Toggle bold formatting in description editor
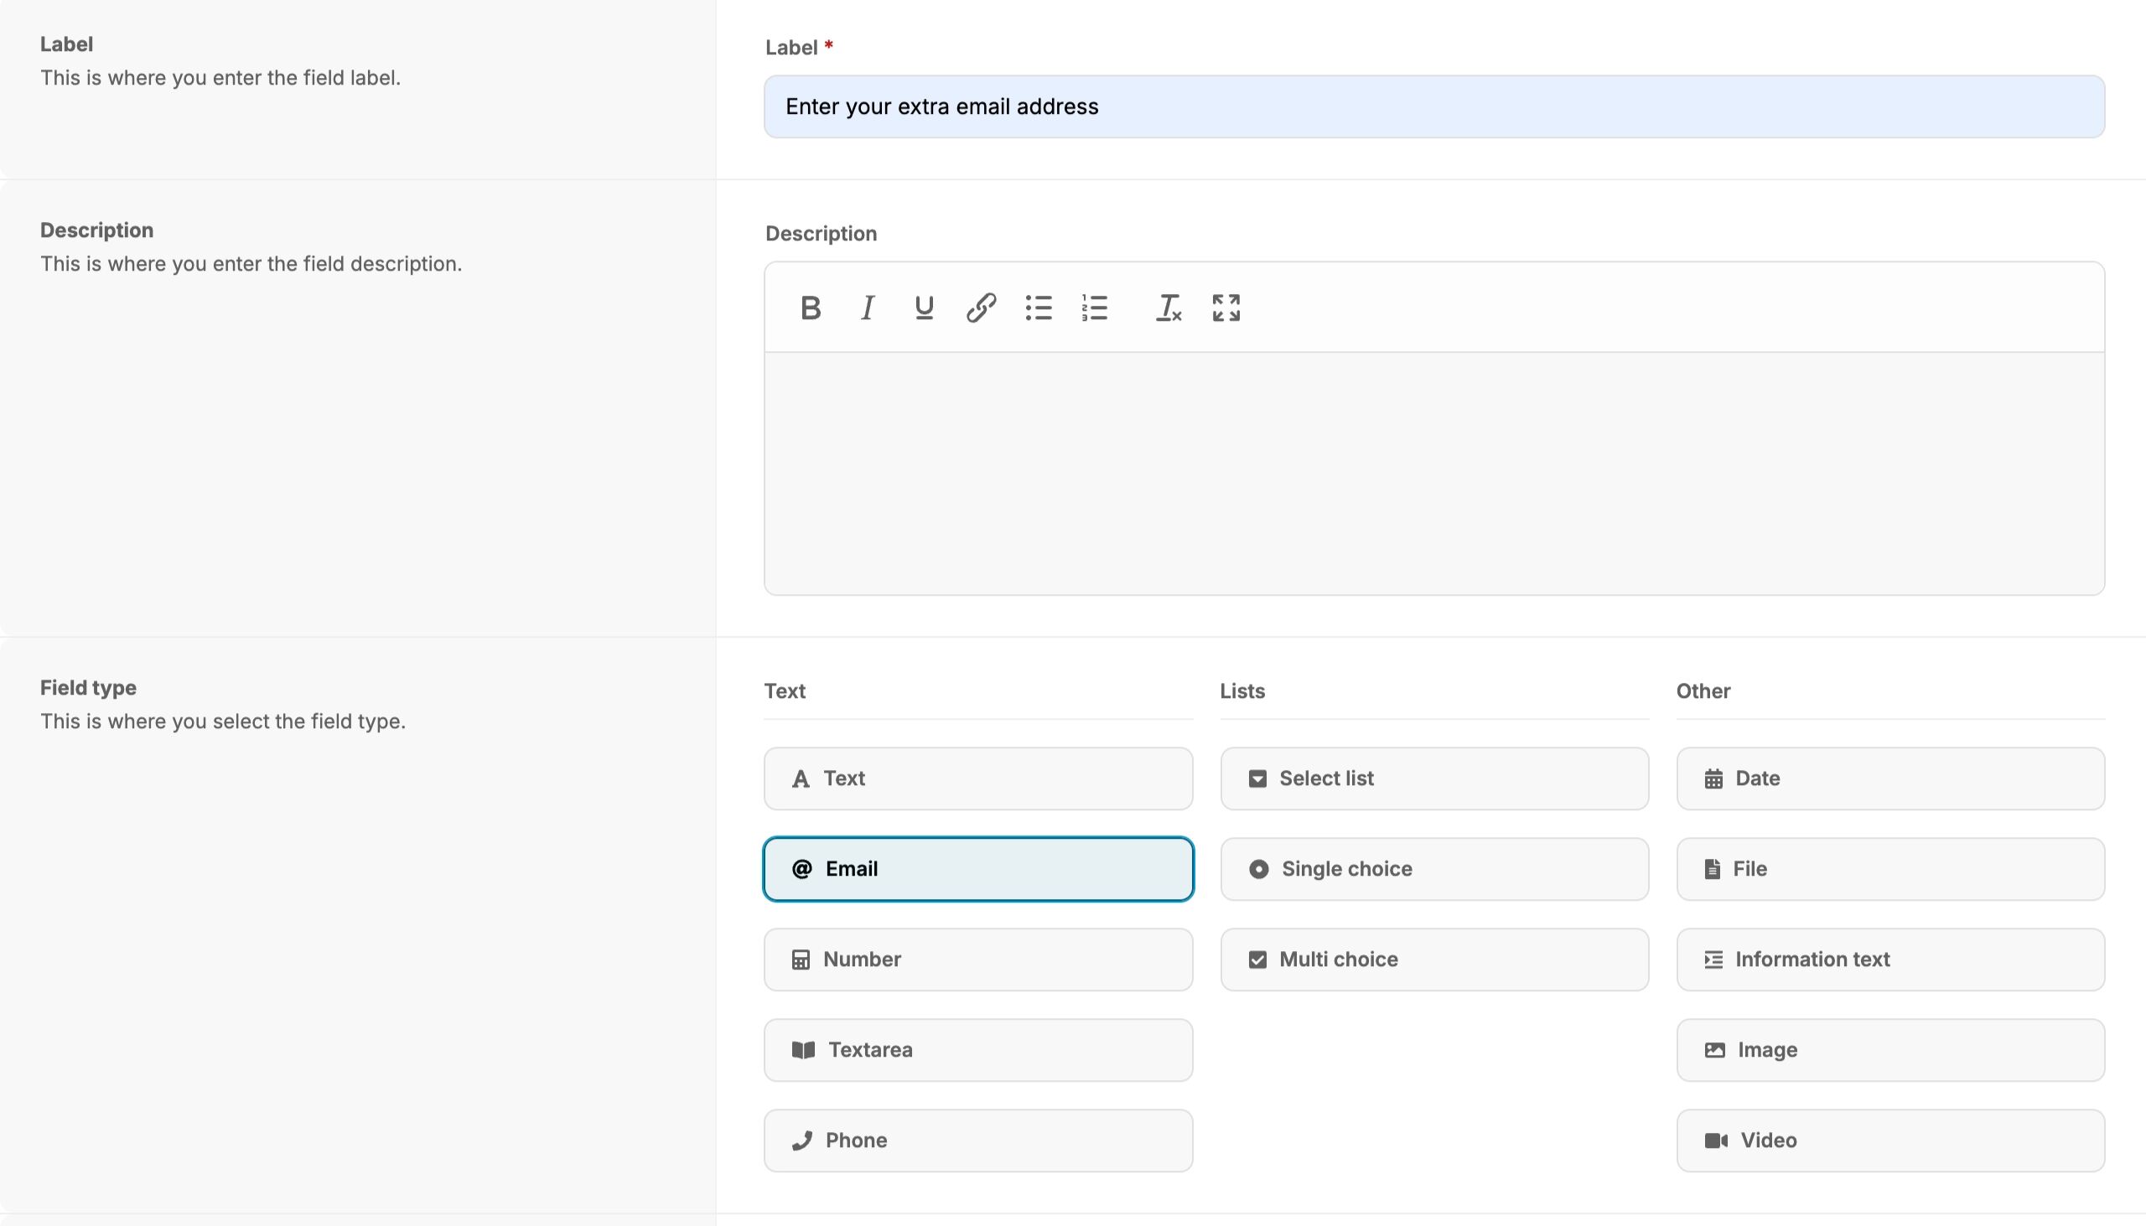Screen dimensions: 2146x1226 811,308
